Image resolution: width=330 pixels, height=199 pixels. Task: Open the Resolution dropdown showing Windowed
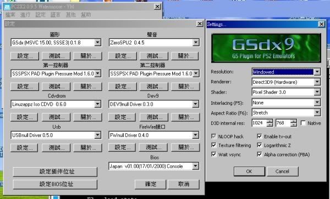(x=317, y=72)
